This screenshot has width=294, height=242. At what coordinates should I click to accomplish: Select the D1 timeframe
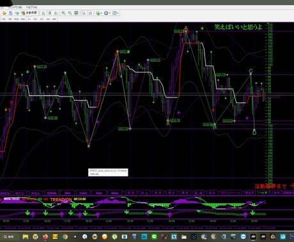42,19
